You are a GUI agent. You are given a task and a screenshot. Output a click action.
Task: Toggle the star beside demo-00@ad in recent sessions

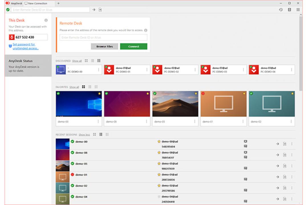coord(159,142)
